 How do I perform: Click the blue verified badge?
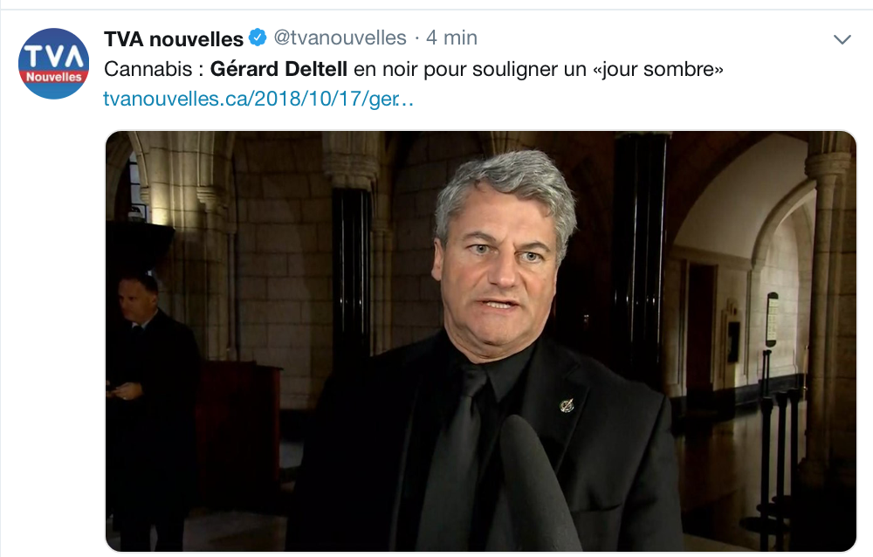click(258, 38)
